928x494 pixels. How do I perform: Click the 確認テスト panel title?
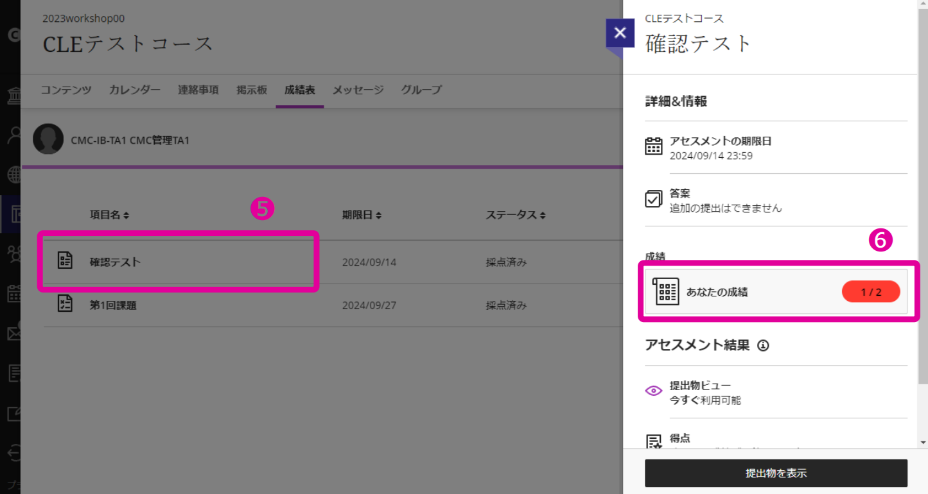pyautogui.click(x=698, y=43)
